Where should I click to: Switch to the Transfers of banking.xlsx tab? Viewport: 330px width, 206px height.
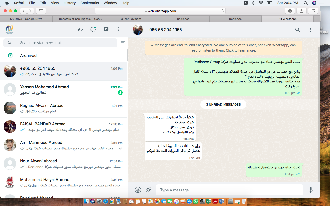pos(79,19)
